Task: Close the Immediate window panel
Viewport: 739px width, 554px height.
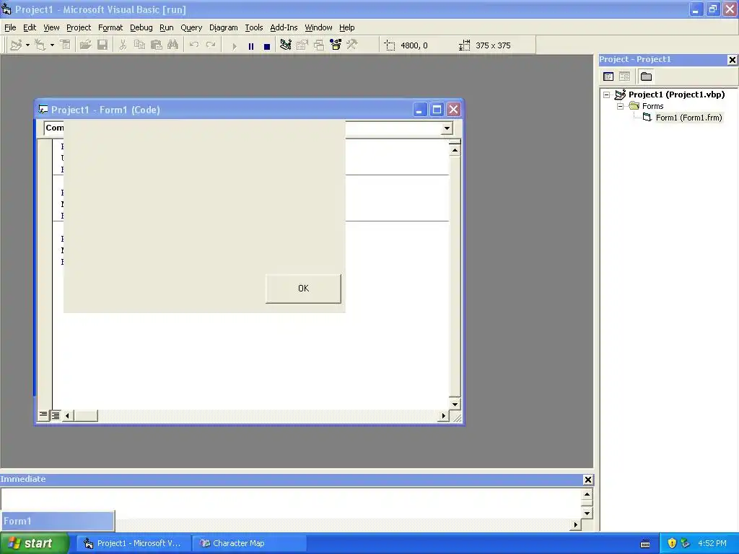Action: 587,480
